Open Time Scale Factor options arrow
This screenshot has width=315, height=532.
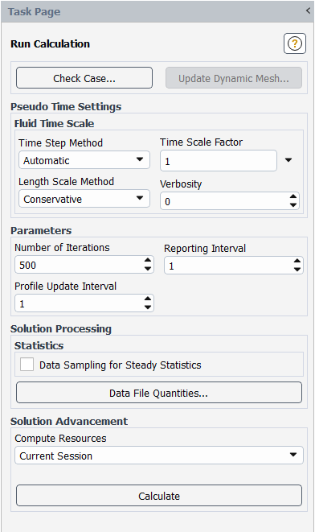288,160
